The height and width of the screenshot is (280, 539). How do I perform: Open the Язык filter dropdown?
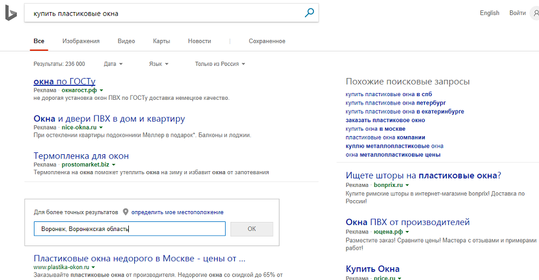[x=158, y=63]
